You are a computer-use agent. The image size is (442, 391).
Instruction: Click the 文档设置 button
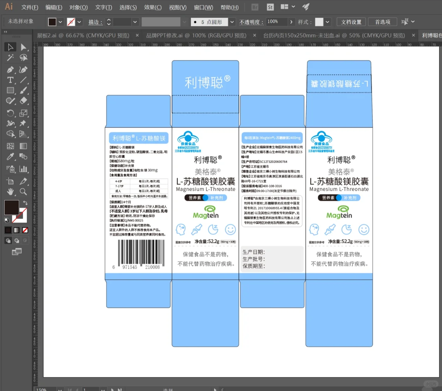pos(351,22)
